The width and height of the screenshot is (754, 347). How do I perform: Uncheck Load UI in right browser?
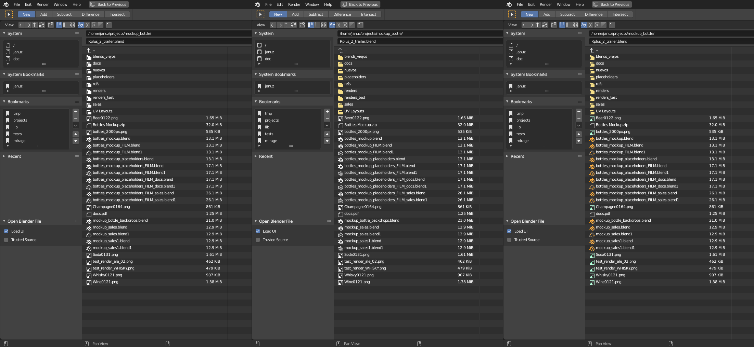(x=509, y=231)
